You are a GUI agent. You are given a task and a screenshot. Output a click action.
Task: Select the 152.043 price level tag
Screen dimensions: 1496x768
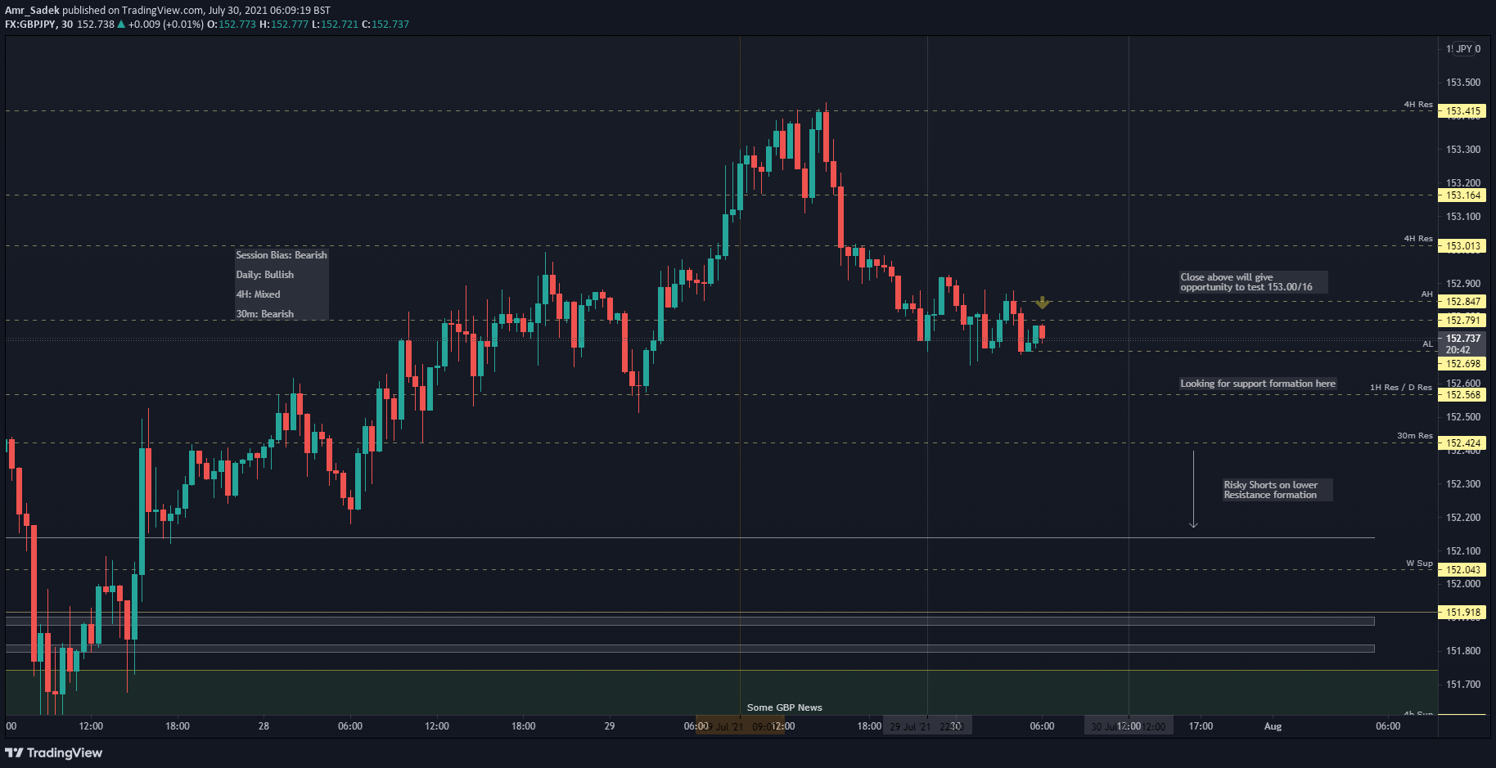(1462, 570)
